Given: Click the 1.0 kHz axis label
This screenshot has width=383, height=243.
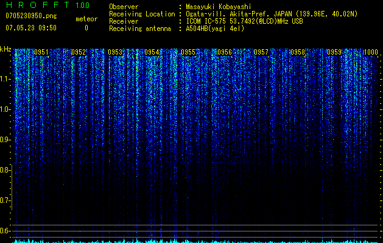Looking at the screenshot, I should [5, 109].
